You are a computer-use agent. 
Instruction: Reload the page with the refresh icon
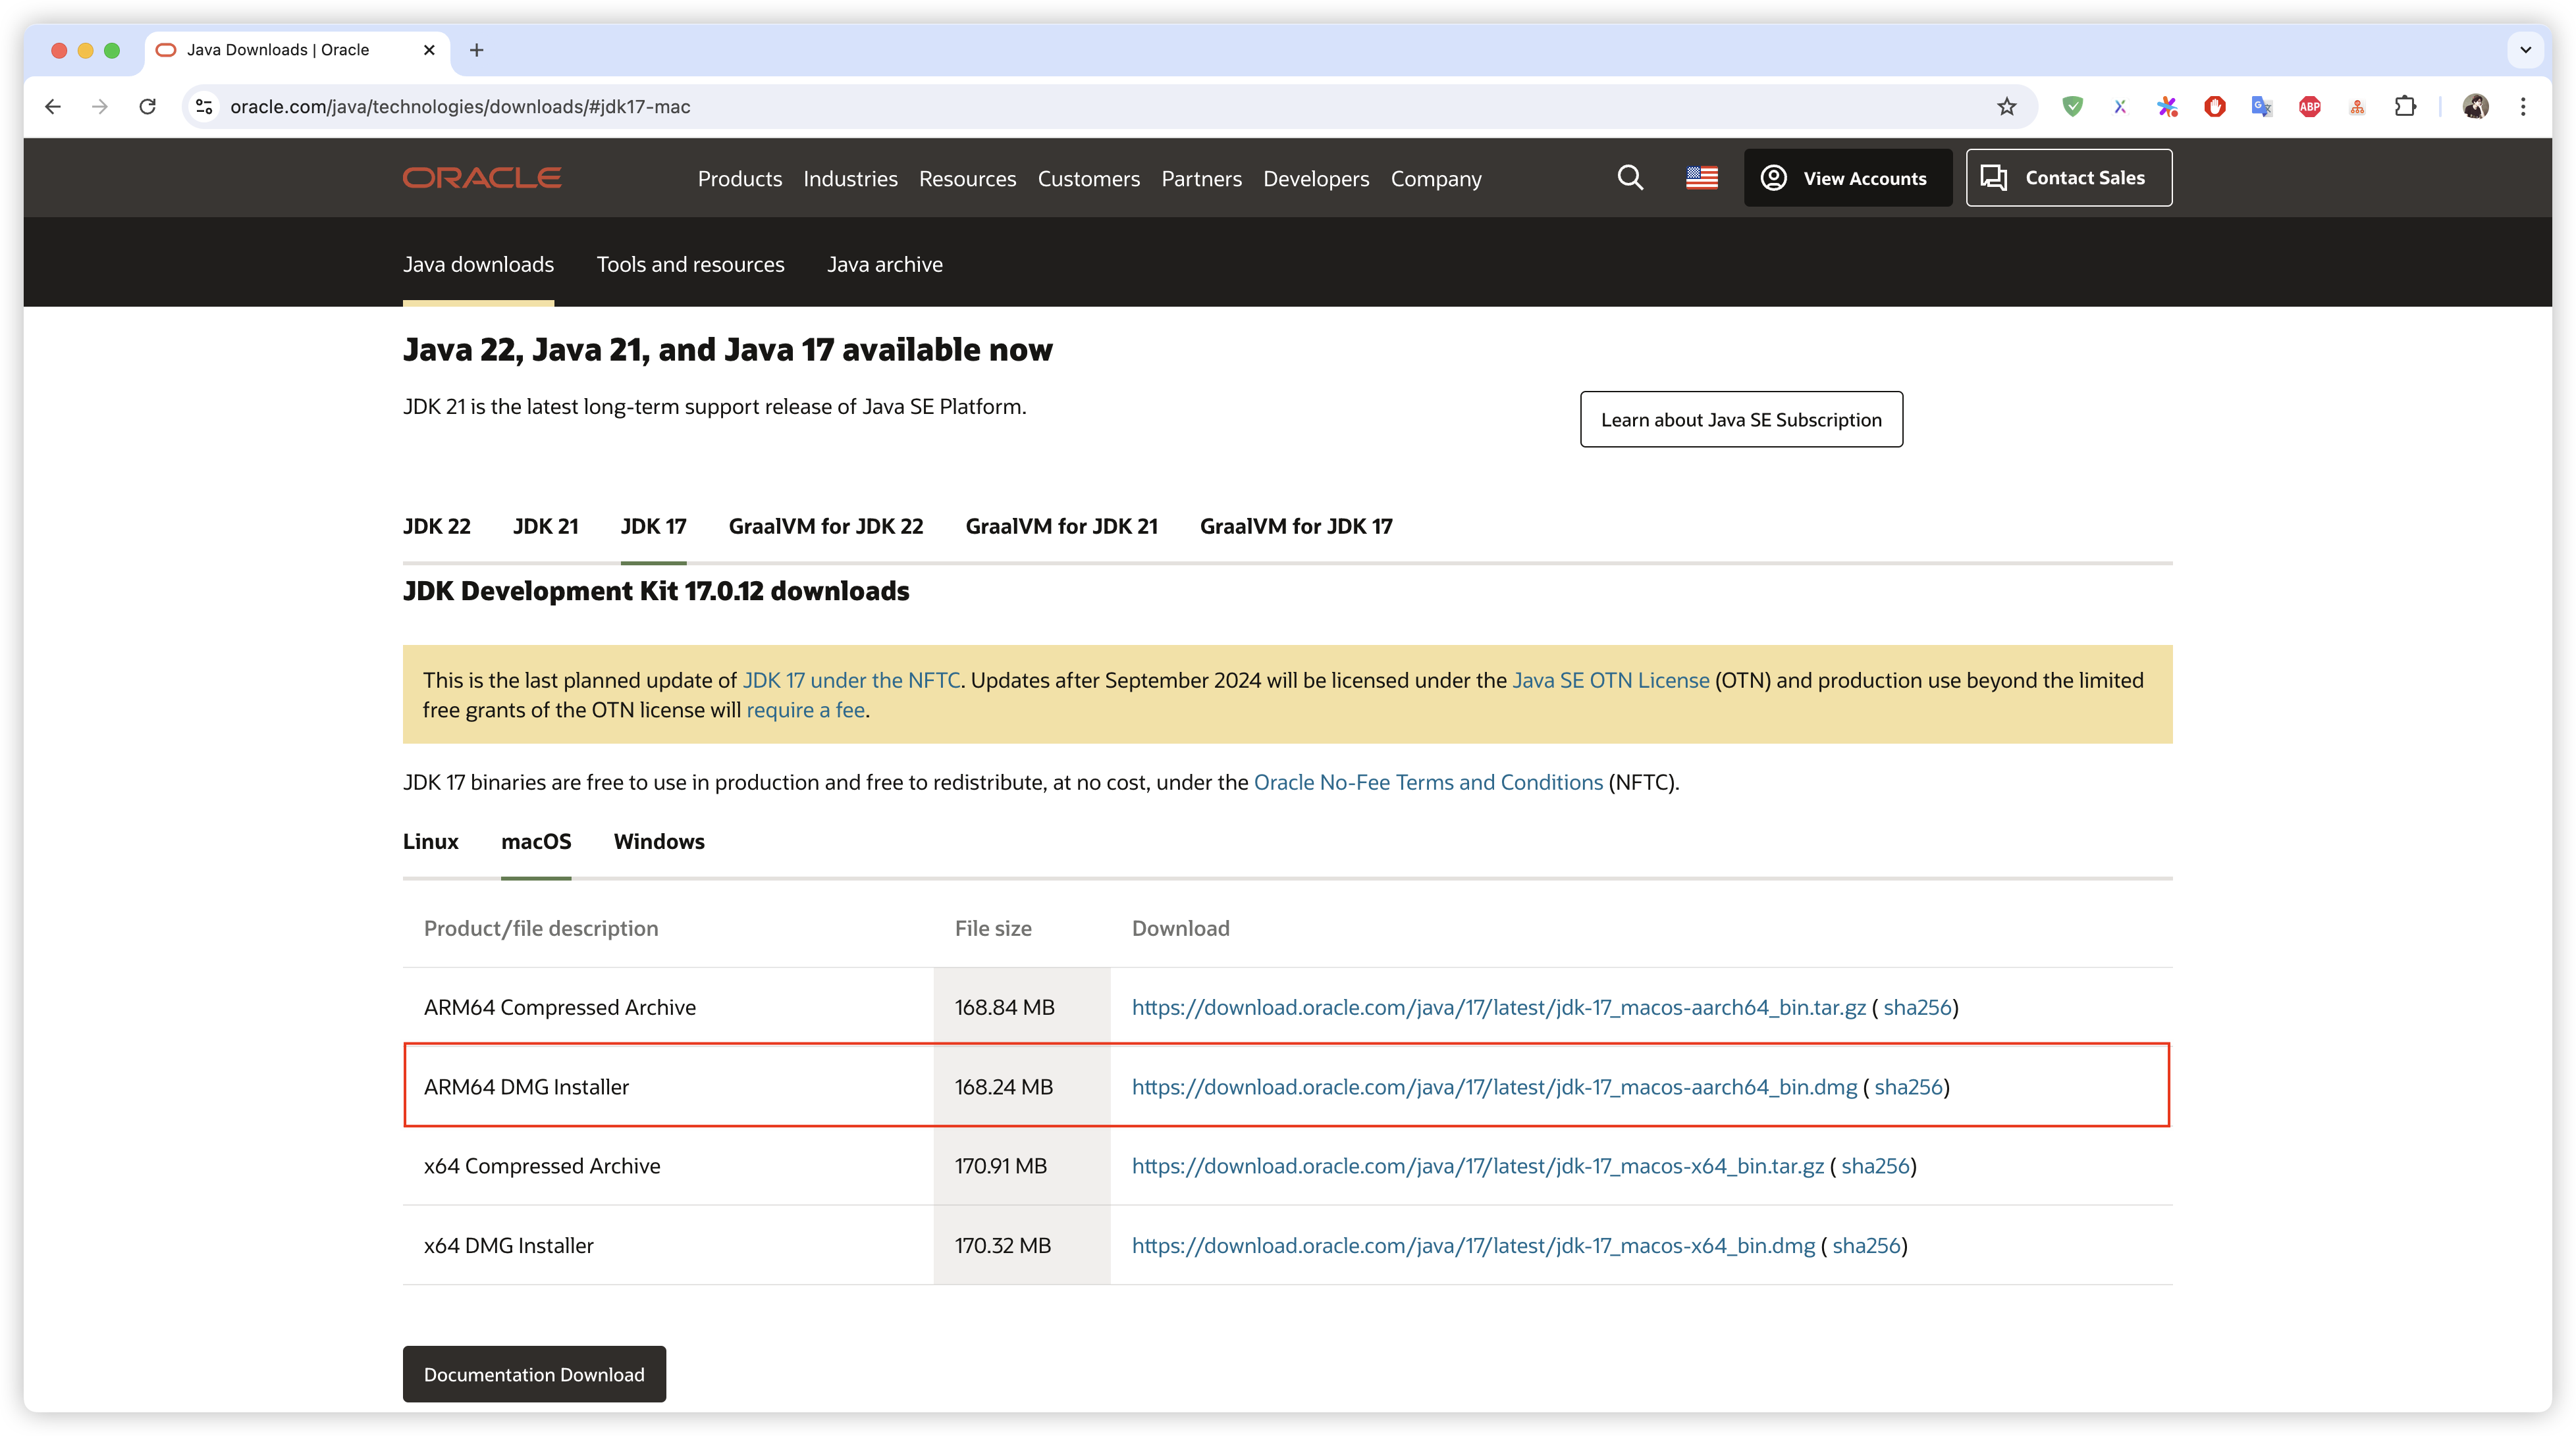pos(148,107)
